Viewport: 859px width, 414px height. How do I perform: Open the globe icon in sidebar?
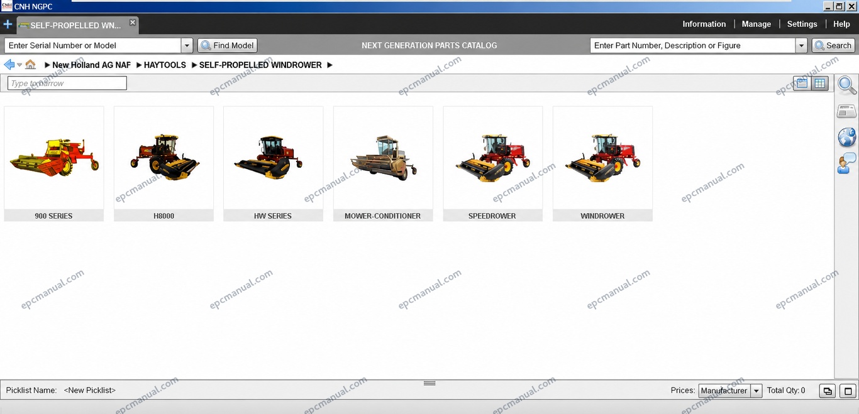point(846,137)
